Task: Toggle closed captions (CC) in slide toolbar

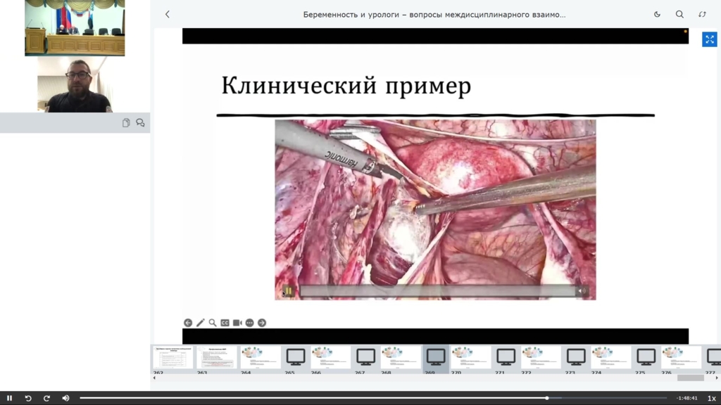Action: (225, 323)
